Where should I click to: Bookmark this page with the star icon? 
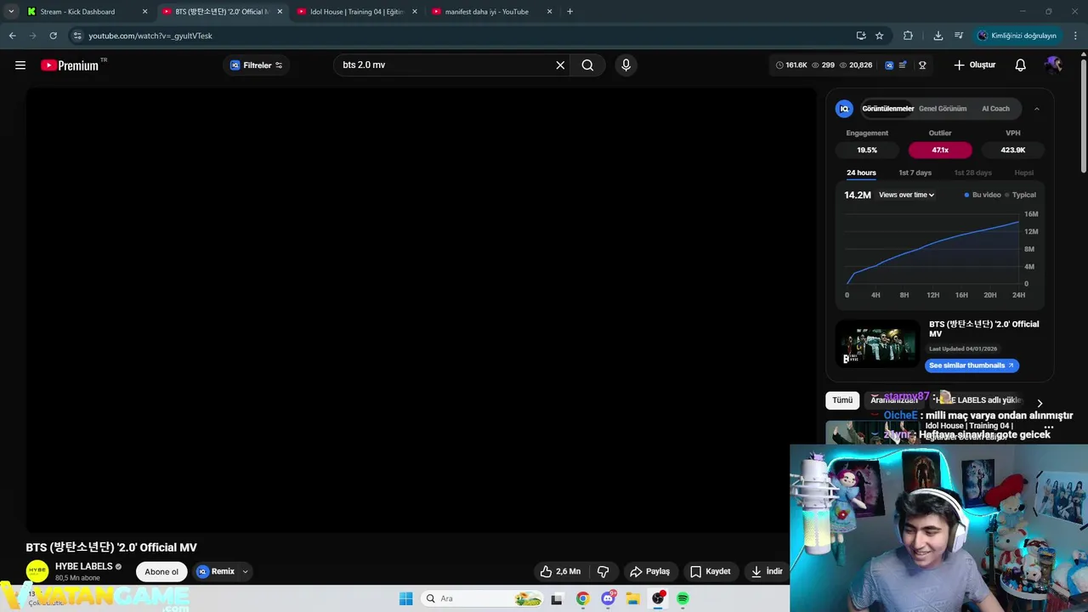click(x=880, y=36)
